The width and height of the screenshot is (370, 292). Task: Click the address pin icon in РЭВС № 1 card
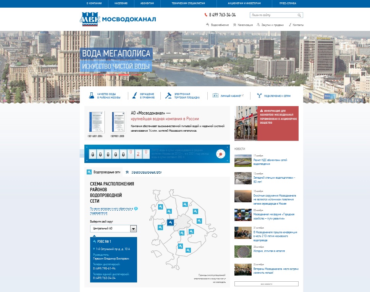coord(94,249)
